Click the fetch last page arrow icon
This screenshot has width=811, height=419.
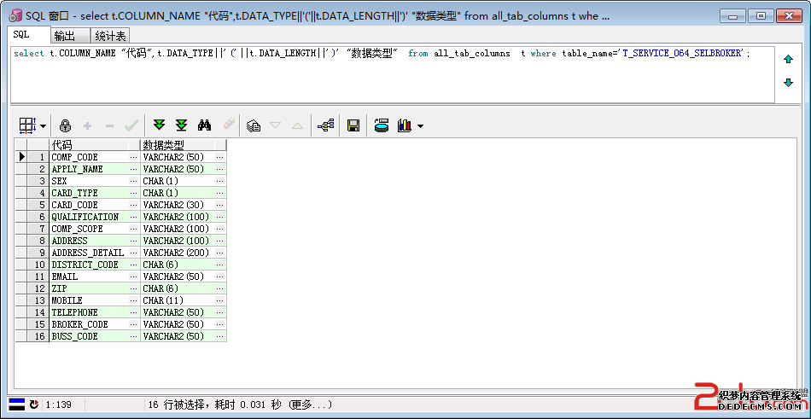tap(181, 125)
